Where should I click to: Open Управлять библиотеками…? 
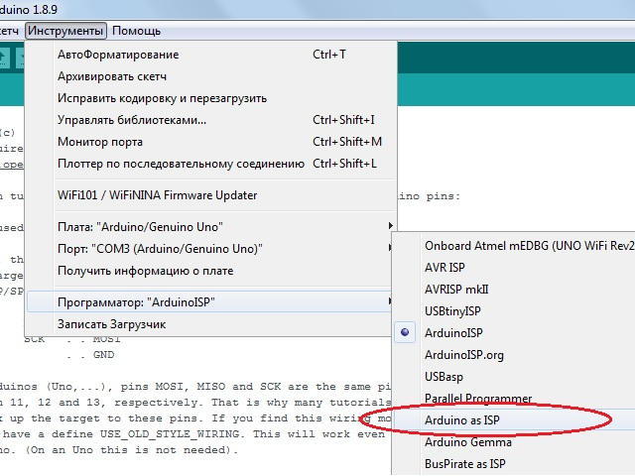pyautogui.click(x=211, y=120)
